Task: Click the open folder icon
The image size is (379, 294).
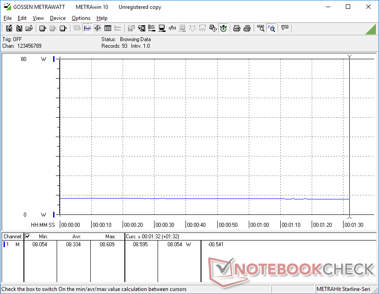Action: [x=29, y=28]
